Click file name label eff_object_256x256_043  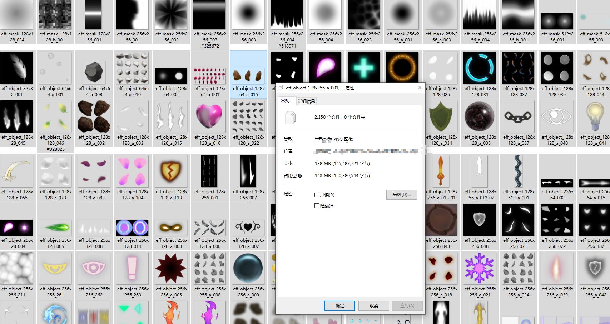[x=442, y=243]
